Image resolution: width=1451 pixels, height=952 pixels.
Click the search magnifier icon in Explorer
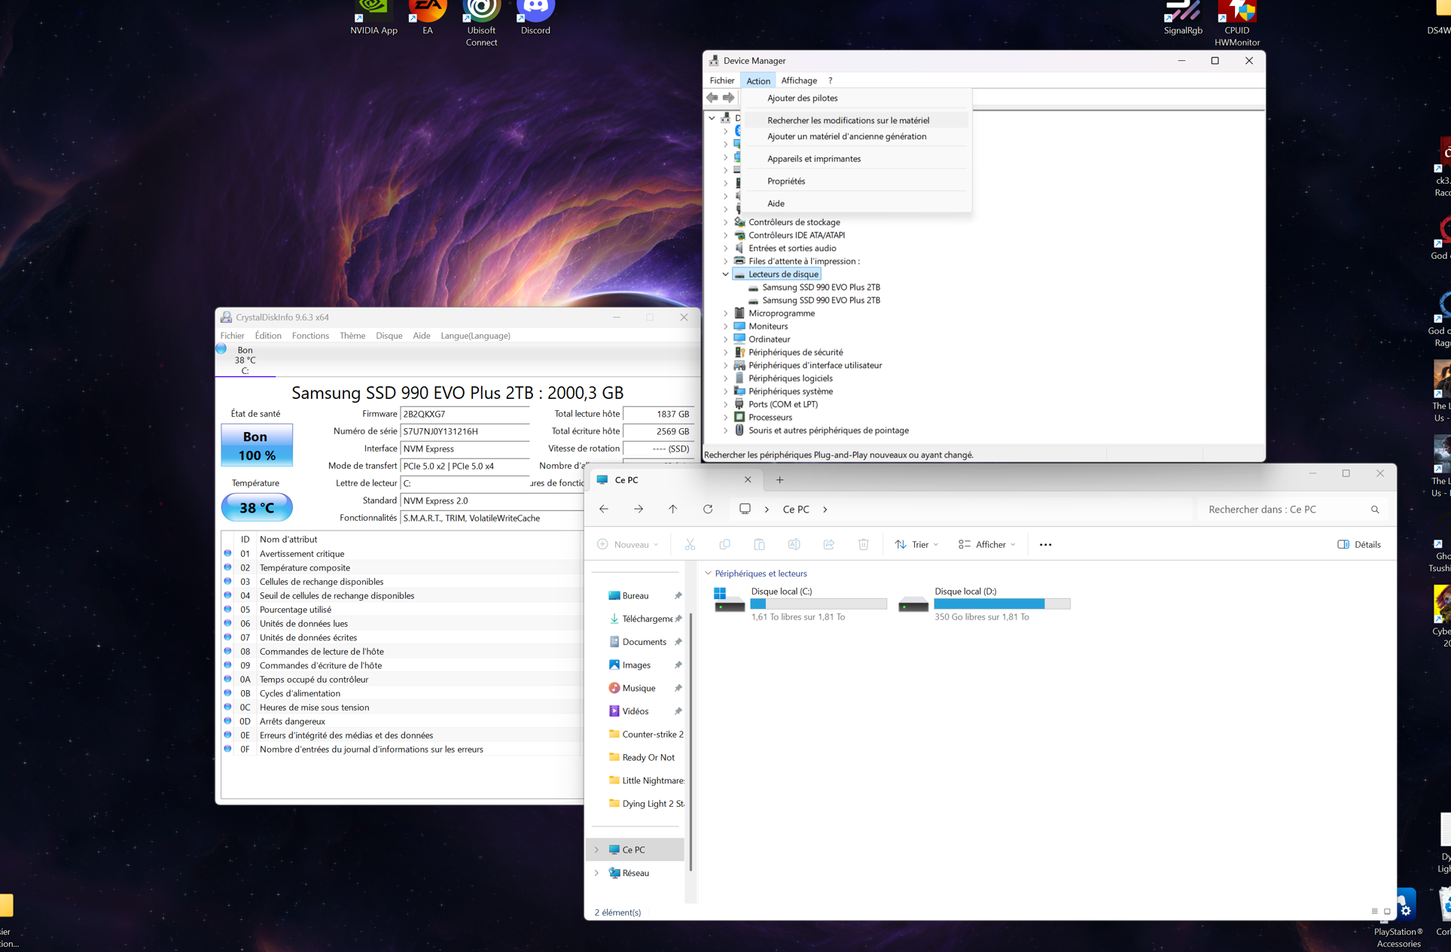1375,509
